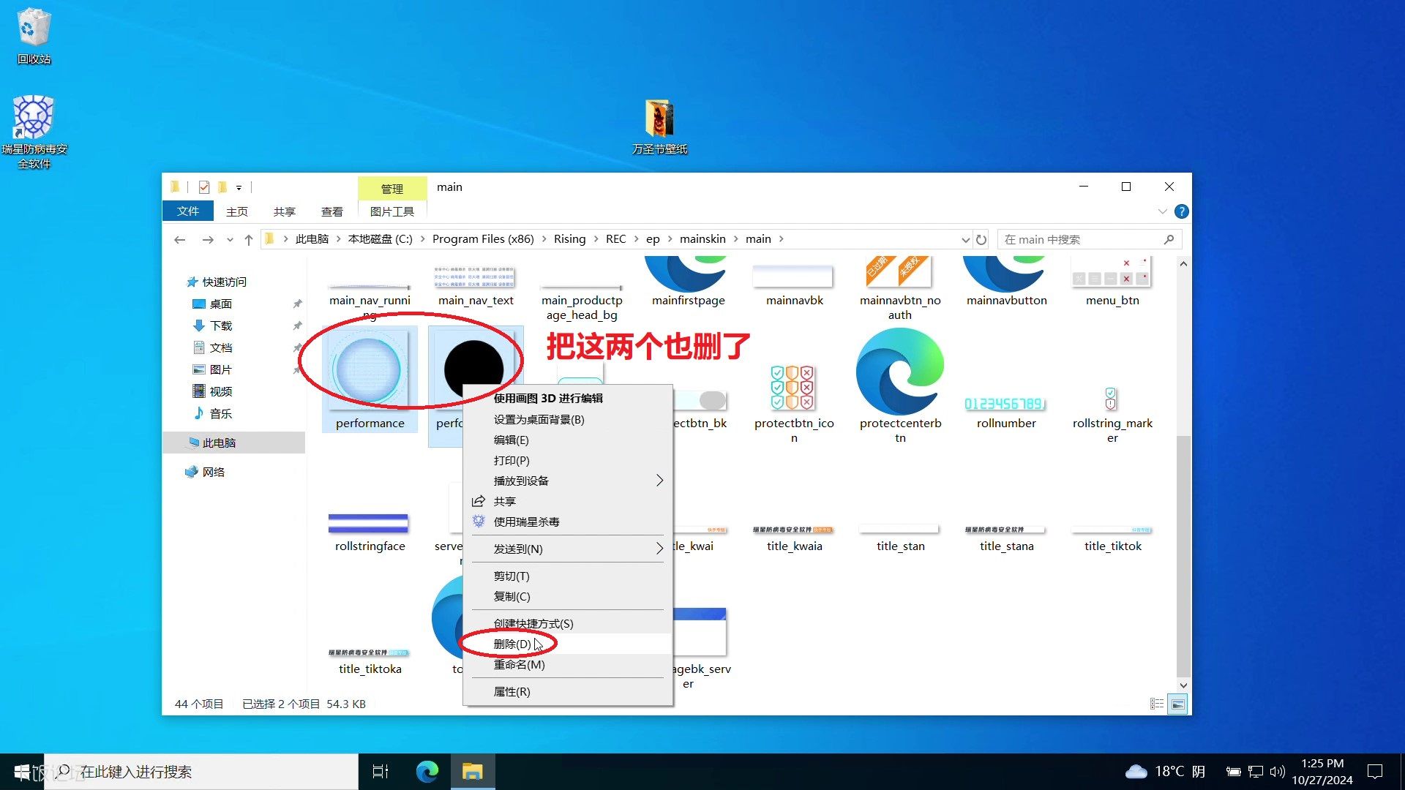The height and width of the screenshot is (790, 1405).
Task: Select 使用瑞星杀毒 menu entry
Action: [x=568, y=522]
